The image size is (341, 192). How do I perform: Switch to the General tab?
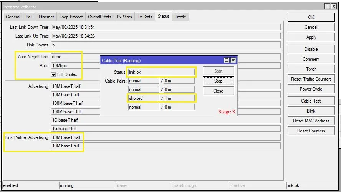[13, 17]
